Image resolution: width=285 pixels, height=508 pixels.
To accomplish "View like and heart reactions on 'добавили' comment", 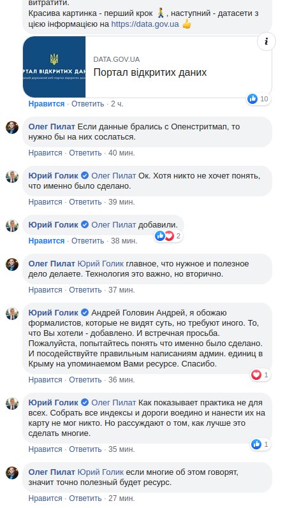I will (168, 236).
